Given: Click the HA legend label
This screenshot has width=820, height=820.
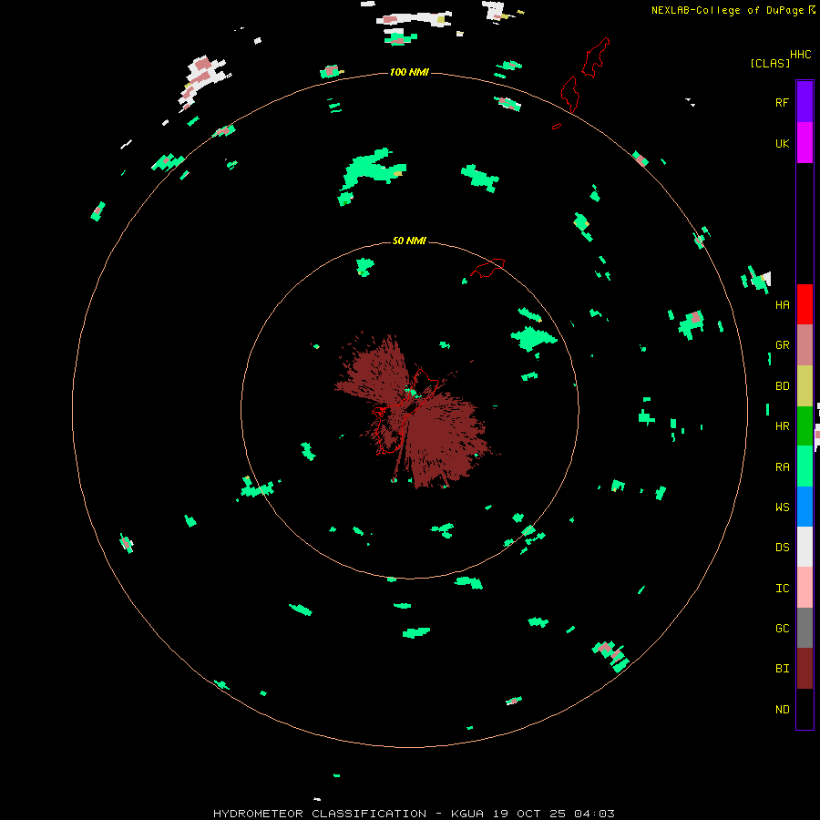Looking at the screenshot, I should pos(782,305).
